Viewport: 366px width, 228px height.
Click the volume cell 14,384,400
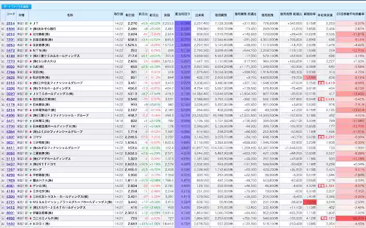click(x=201, y=93)
